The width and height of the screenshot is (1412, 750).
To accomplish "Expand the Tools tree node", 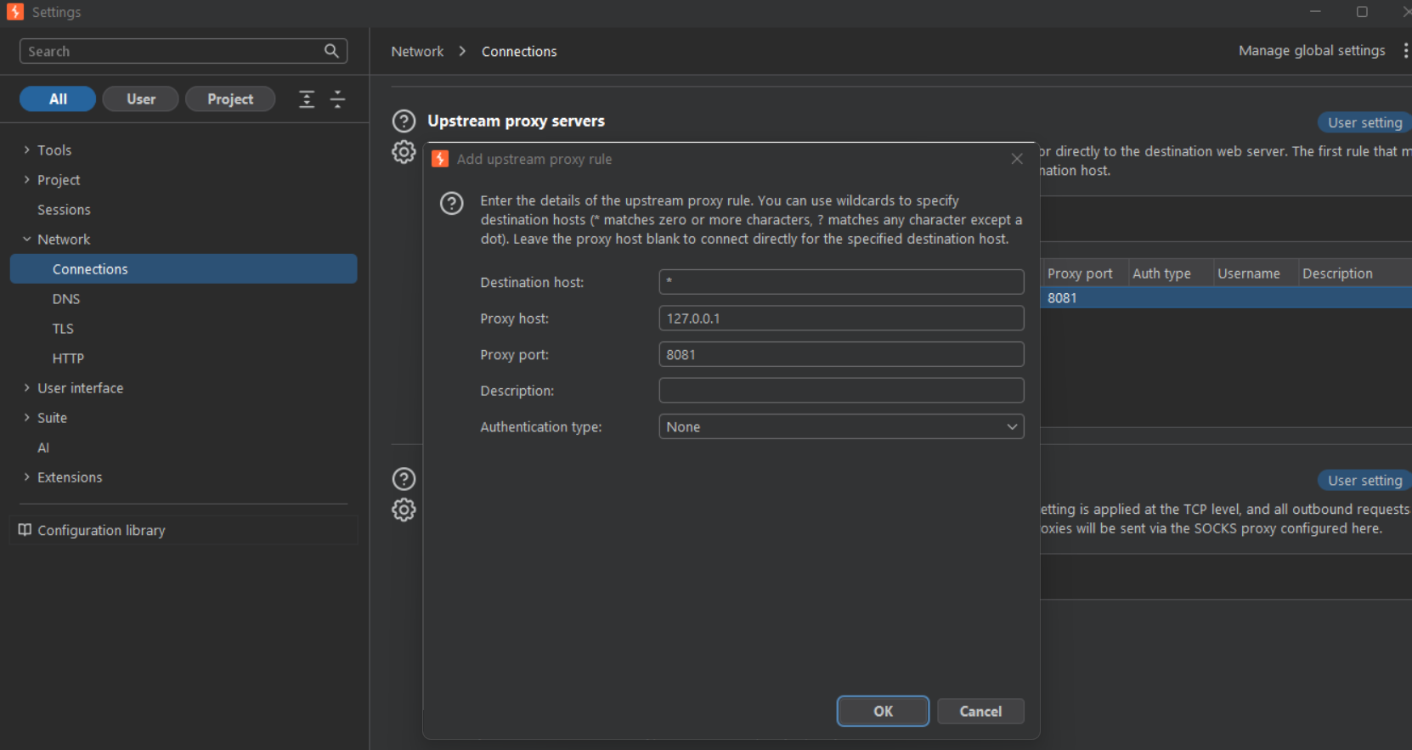I will (x=26, y=149).
